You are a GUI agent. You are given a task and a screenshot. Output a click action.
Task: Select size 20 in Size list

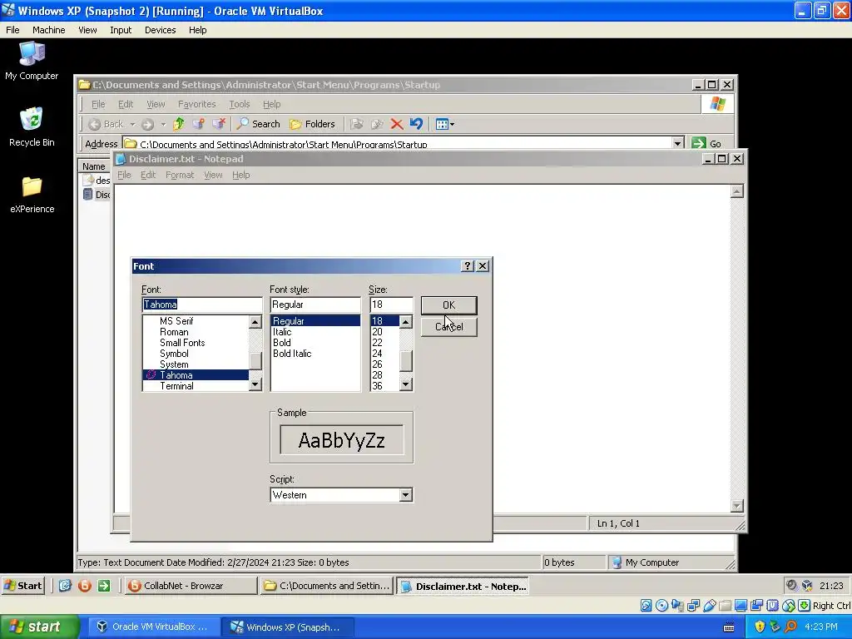click(377, 332)
